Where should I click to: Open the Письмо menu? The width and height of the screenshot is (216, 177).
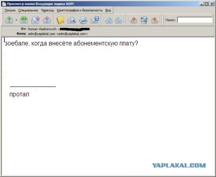point(10,11)
